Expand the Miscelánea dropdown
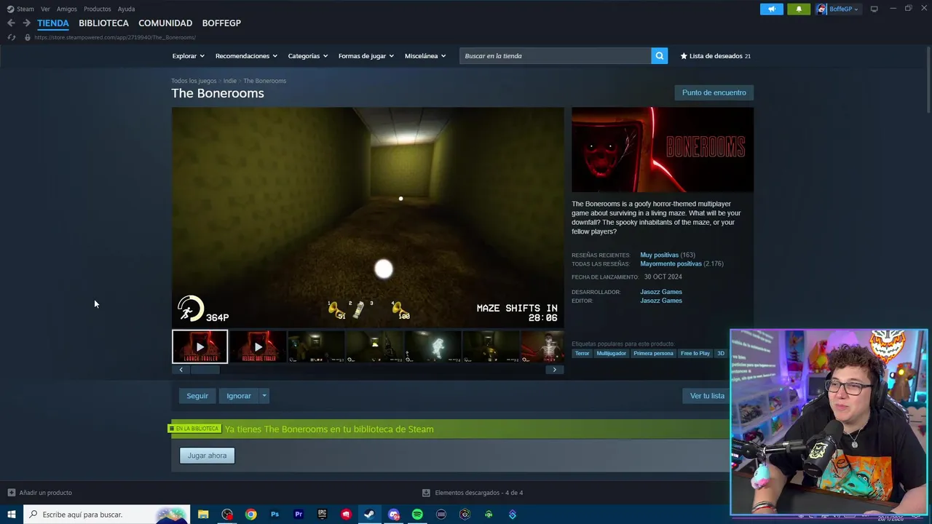The image size is (932, 524). pyautogui.click(x=425, y=56)
